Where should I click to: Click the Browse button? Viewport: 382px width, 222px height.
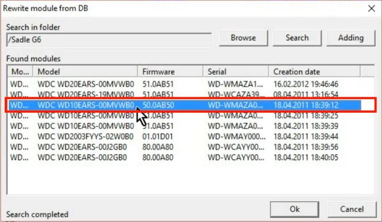point(243,38)
